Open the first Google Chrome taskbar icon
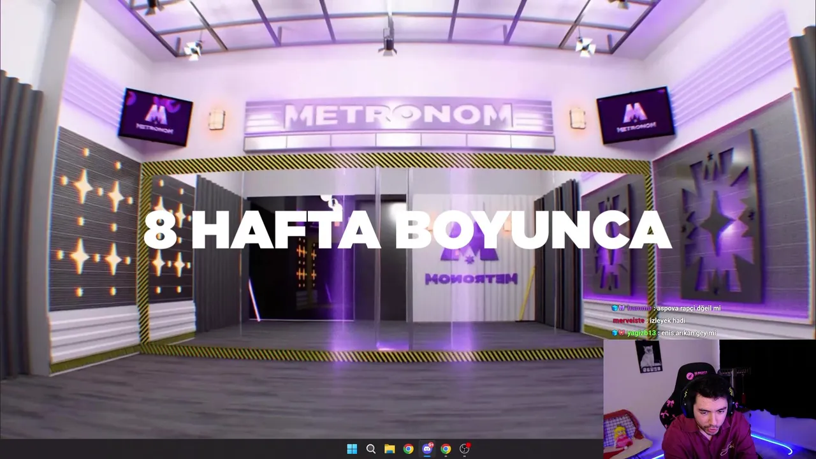This screenshot has height=459, width=816. pyautogui.click(x=409, y=449)
